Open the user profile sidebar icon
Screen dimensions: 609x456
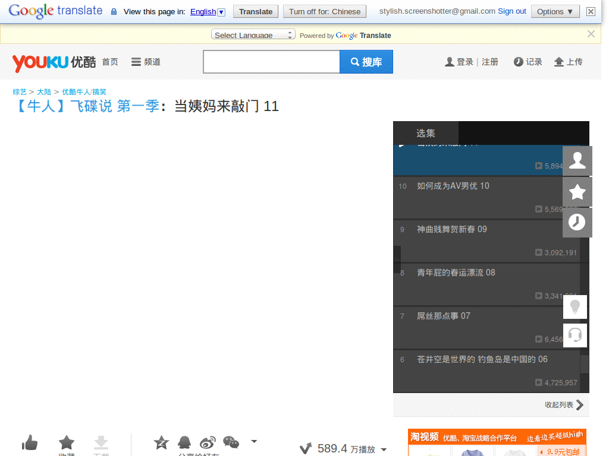(577, 160)
